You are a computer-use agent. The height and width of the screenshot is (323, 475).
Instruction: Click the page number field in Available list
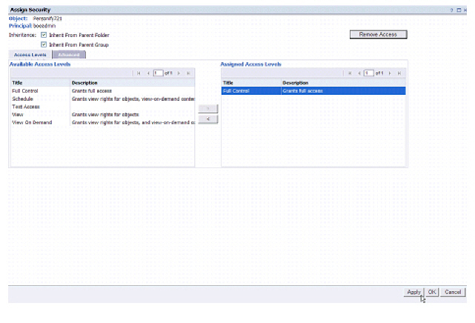coord(158,73)
